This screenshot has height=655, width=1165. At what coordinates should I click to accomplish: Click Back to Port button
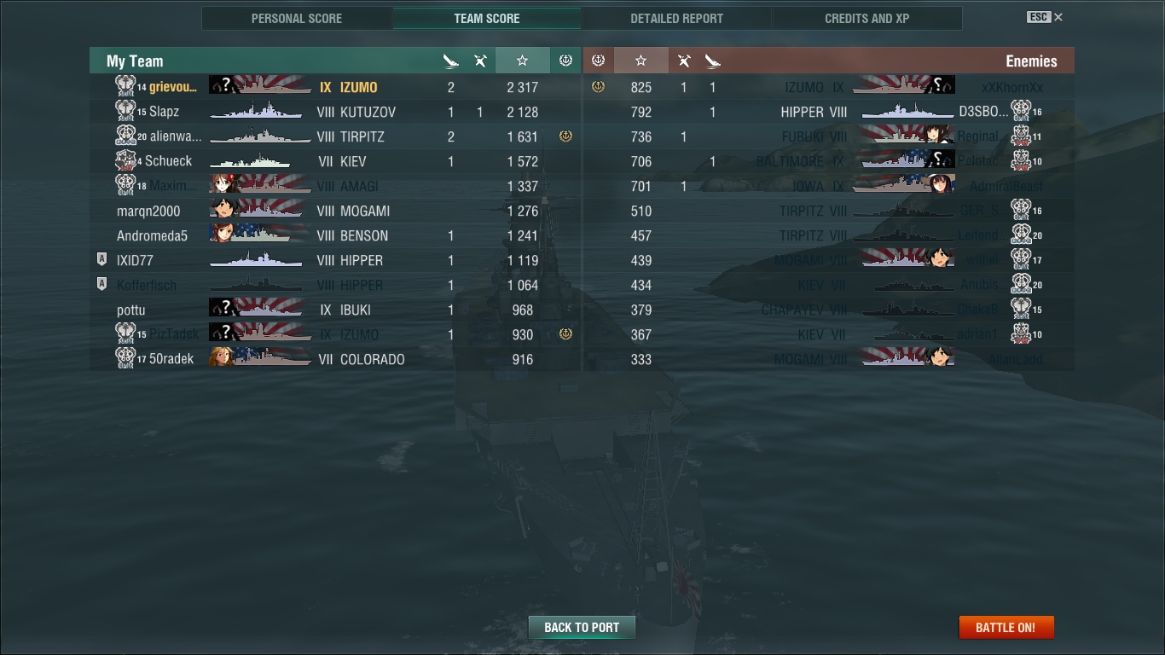(582, 627)
